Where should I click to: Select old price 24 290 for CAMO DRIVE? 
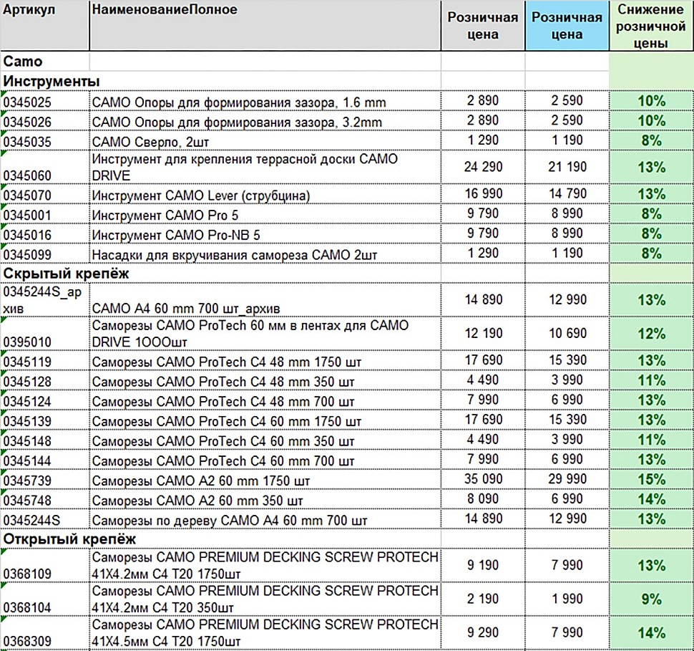[483, 167]
